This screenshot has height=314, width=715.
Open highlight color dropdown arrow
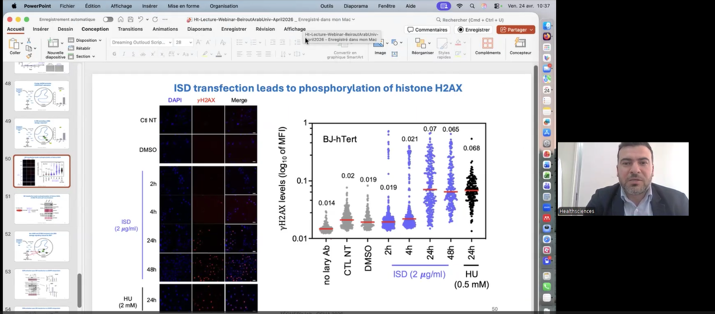pyautogui.click(x=212, y=54)
